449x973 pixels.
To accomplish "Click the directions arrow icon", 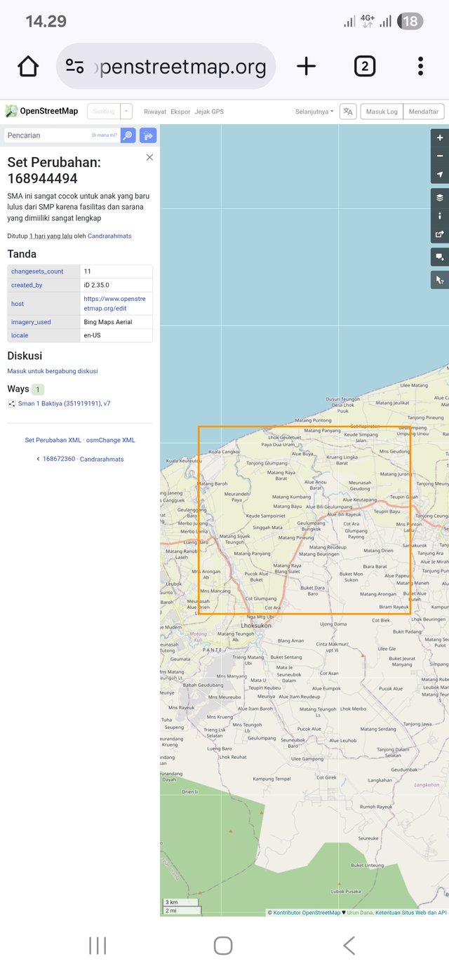I will coord(147,135).
